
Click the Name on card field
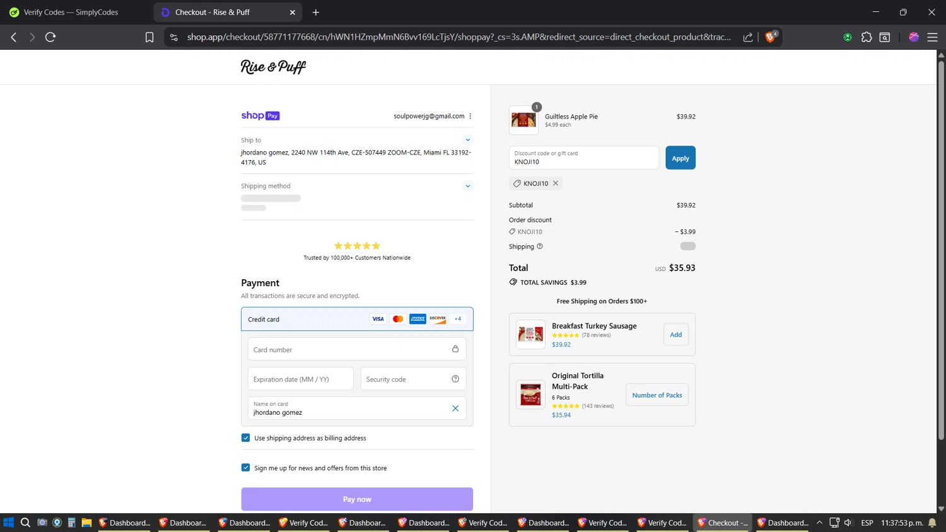(357, 408)
